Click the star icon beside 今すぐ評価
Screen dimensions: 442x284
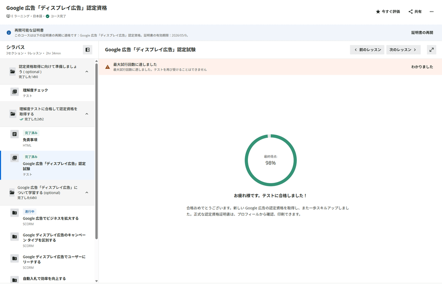point(378,12)
